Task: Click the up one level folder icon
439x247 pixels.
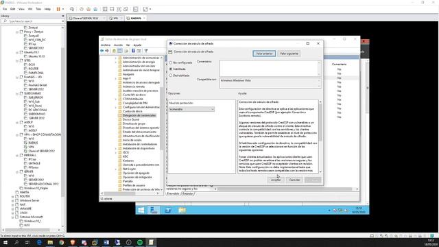Action: click(114, 51)
